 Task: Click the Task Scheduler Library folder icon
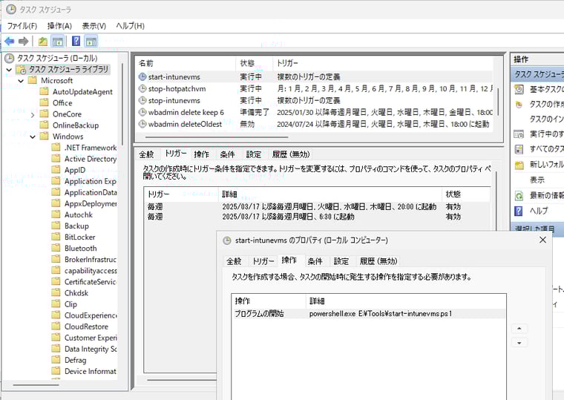tap(22, 70)
